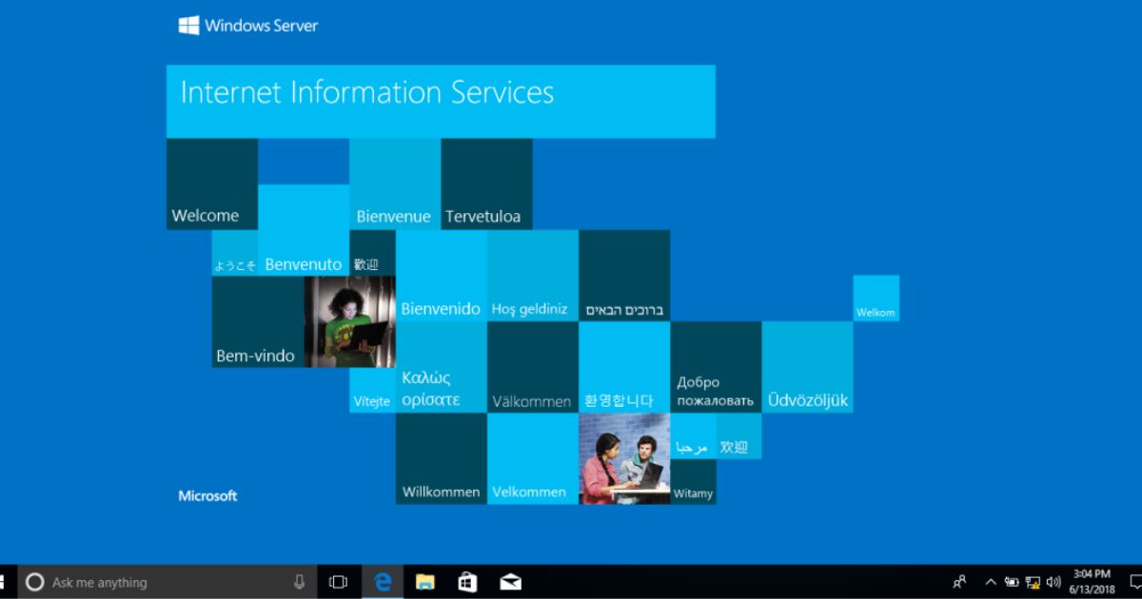The image size is (1142, 599).
Task: Click the Cortana circle icon
Action: (x=34, y=582)
